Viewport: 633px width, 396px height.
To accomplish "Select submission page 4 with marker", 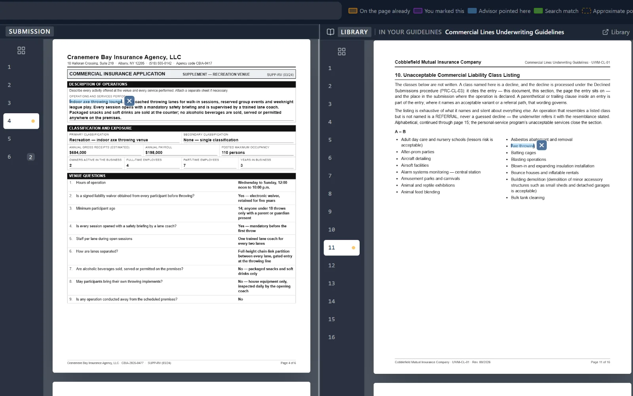I will click(x=21, y=121).
